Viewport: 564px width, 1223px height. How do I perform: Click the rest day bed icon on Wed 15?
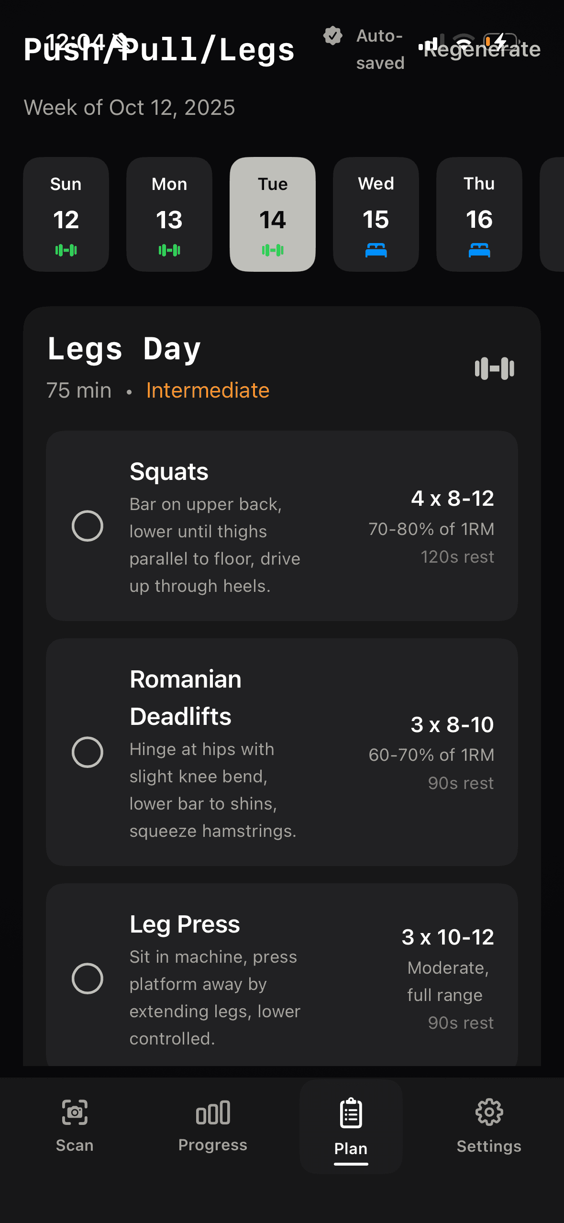376,249
